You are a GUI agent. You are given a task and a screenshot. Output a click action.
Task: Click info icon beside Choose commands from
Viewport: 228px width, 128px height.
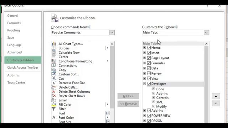(90, 27)
